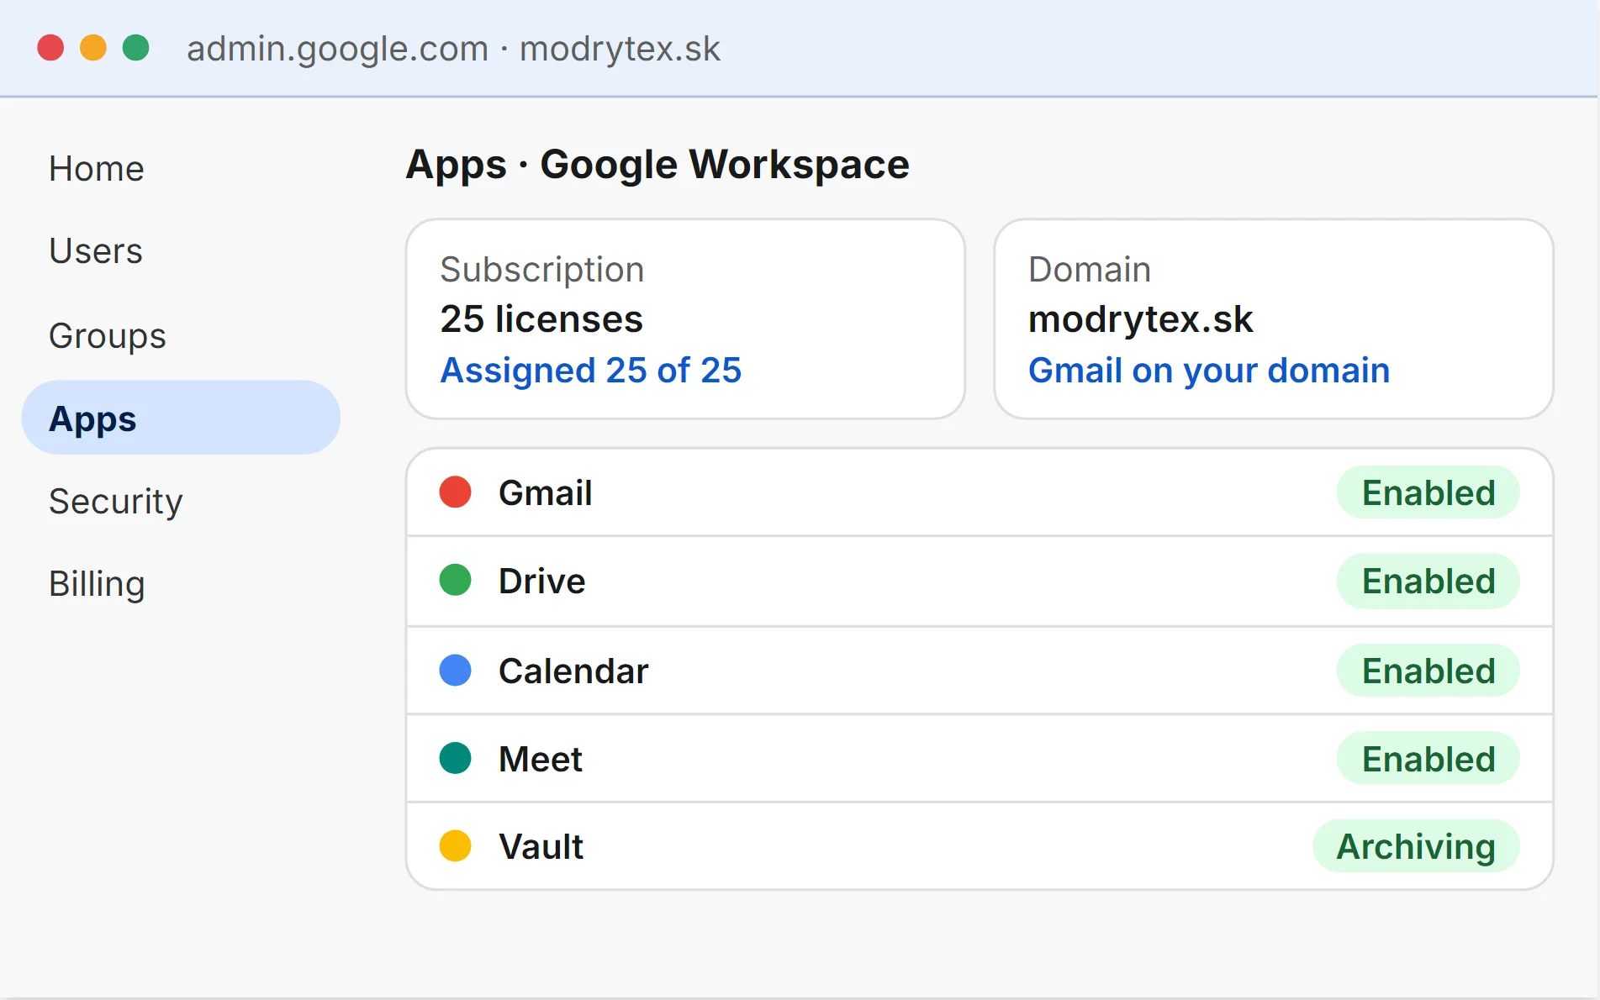This screenshot has height=1000, width=1600.
Task: Open the Vault app row
Action: click(x=980, y=846)
